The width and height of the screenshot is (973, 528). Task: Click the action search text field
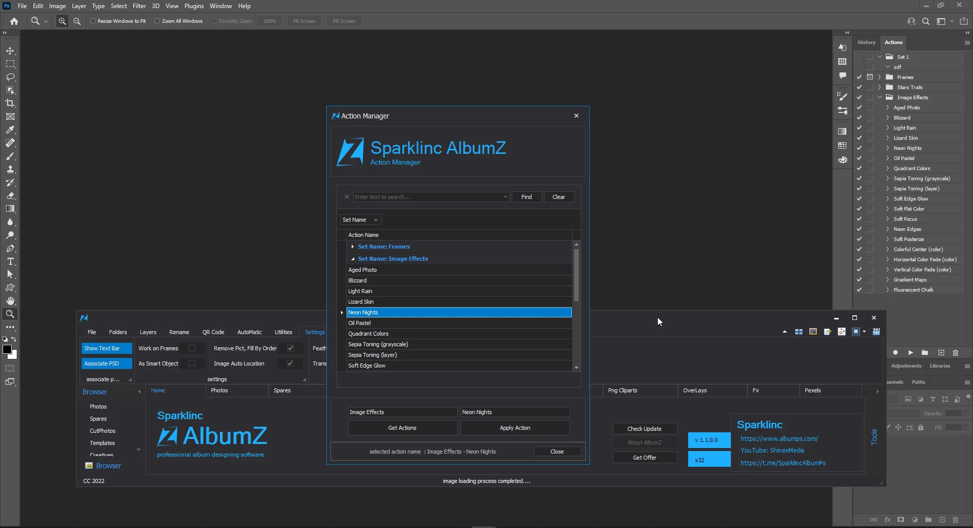pos(427,197)
